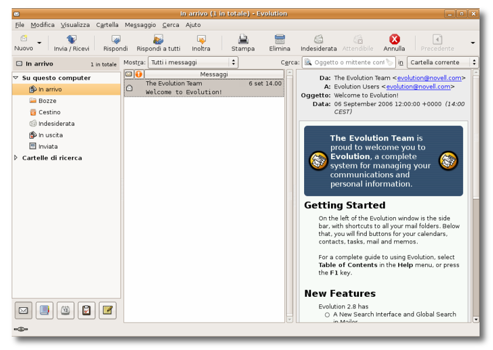This screenshot has width=493, height=350.
Task: Forward the message with the Inoltra icon
Action: [x=201, y=40]
